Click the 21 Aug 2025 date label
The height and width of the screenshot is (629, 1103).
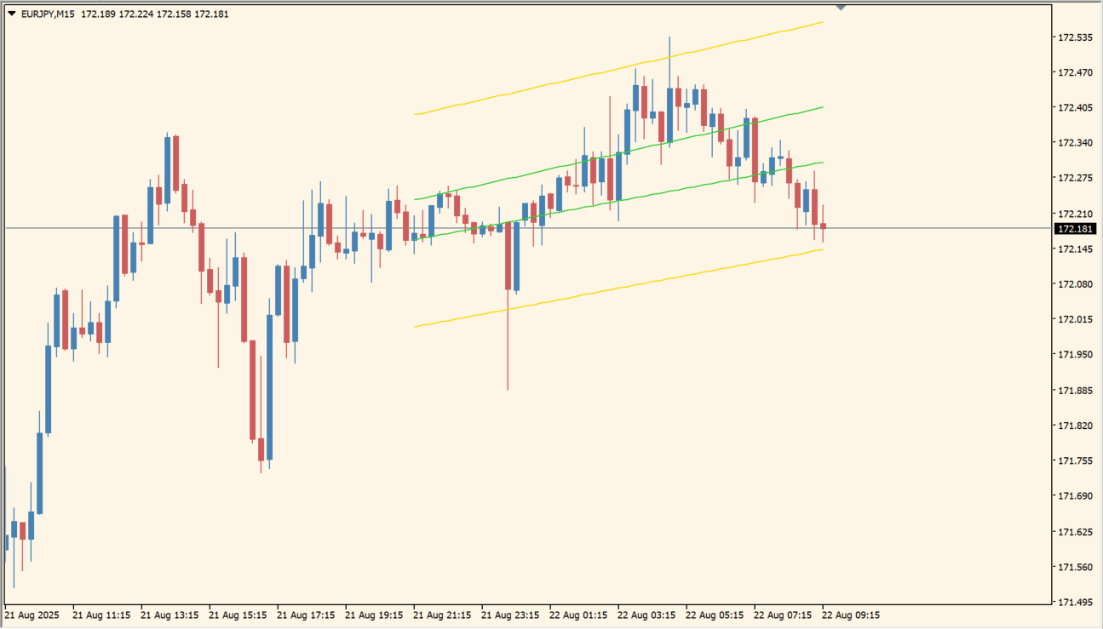coord(33,614)
